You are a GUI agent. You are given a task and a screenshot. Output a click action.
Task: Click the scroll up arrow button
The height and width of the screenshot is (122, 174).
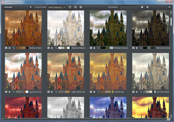171,12
